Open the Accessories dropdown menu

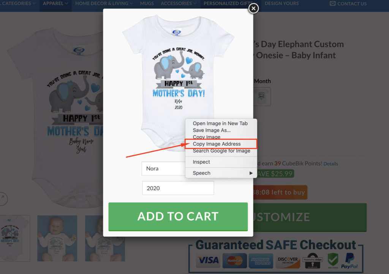pos(179,3)
